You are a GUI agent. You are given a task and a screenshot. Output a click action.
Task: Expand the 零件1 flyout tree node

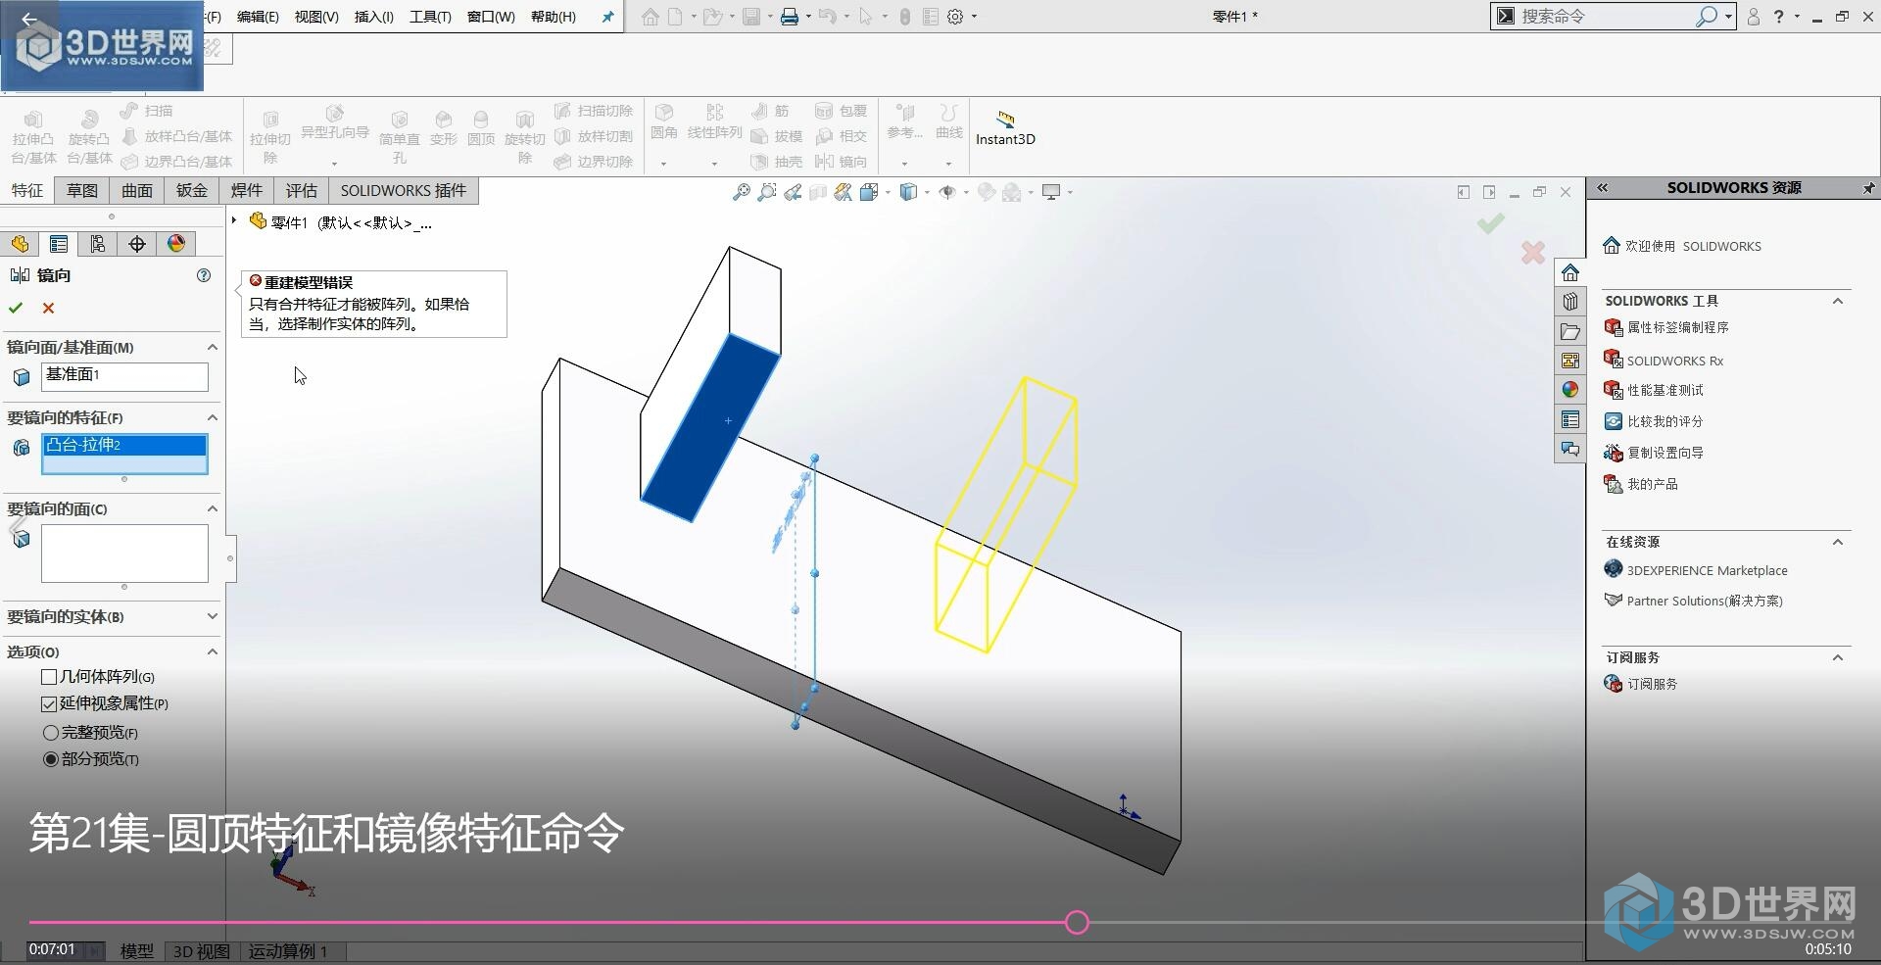[x=234, y=221]
